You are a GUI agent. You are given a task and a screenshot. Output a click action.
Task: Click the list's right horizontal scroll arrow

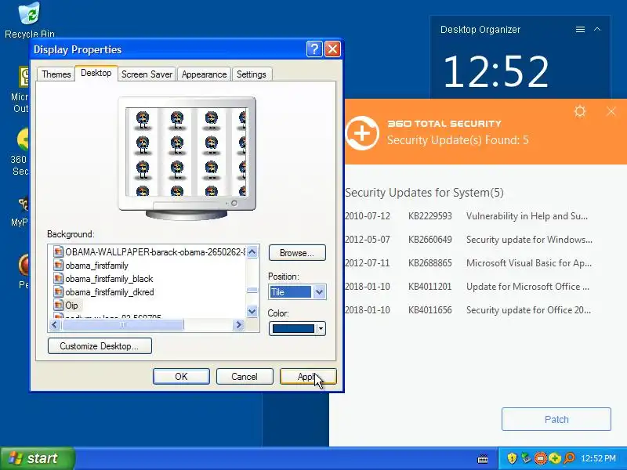pos(239,325)
